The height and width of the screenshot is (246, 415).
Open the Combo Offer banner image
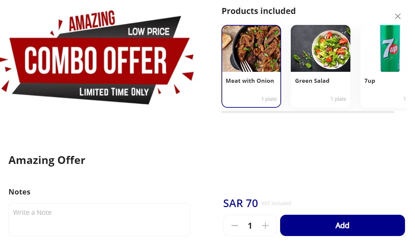(x=97, y=57)
